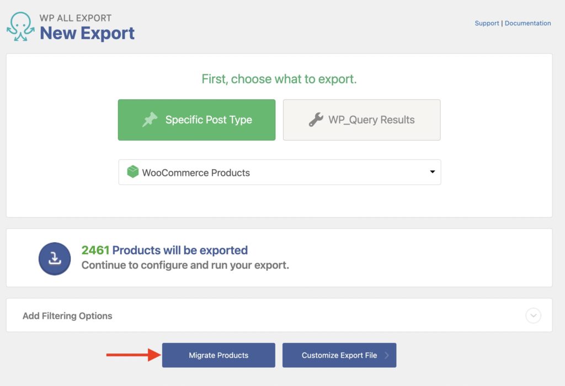The height and width of the screenshot is (386, 565).
Task: Click the circular export download icon
Action: click(54, 257)
